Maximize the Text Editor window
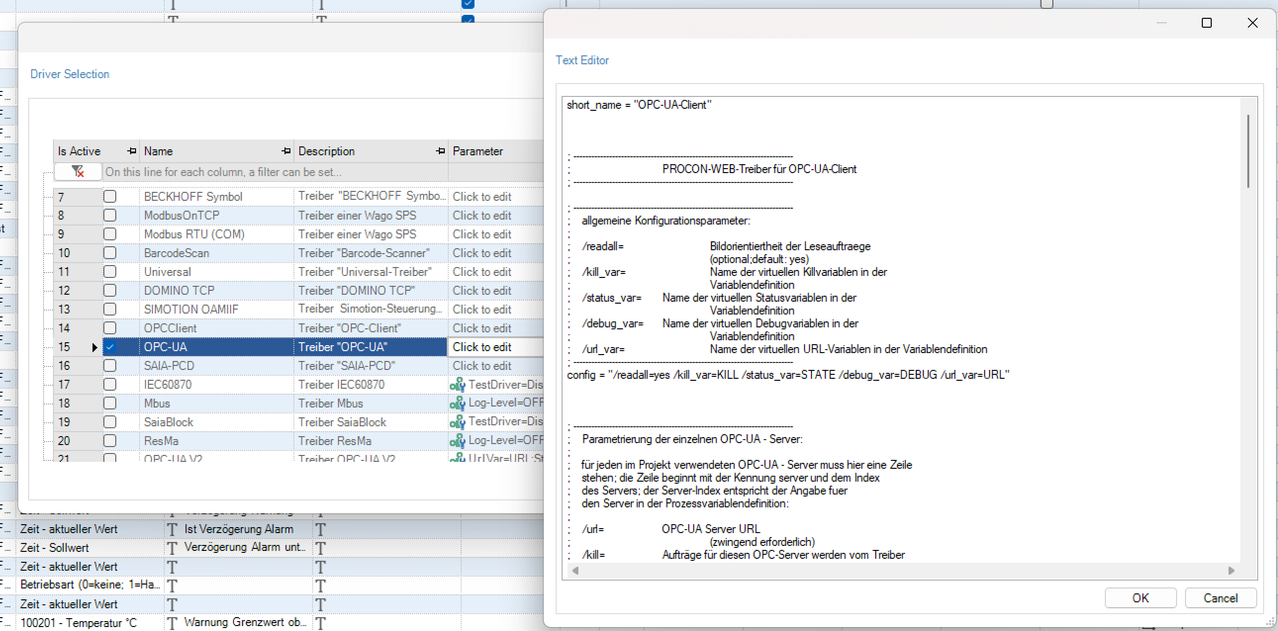Screen dimensions: 1278x631 (x=1207, y=23)
